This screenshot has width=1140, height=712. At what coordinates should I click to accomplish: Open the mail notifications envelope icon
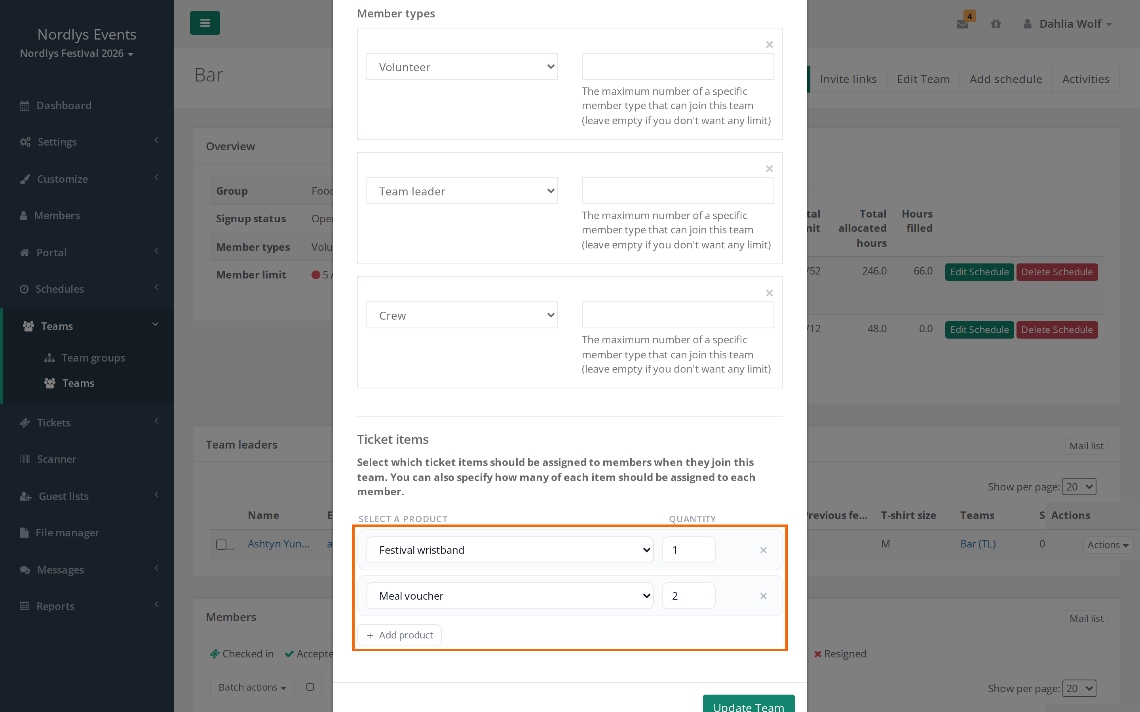pyautogui.click(x=962, y=24)
